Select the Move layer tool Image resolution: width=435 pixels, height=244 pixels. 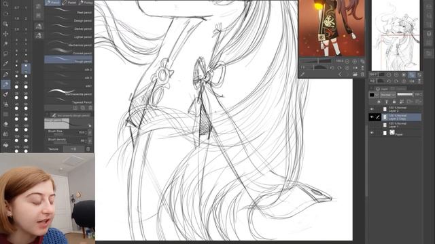5,34
